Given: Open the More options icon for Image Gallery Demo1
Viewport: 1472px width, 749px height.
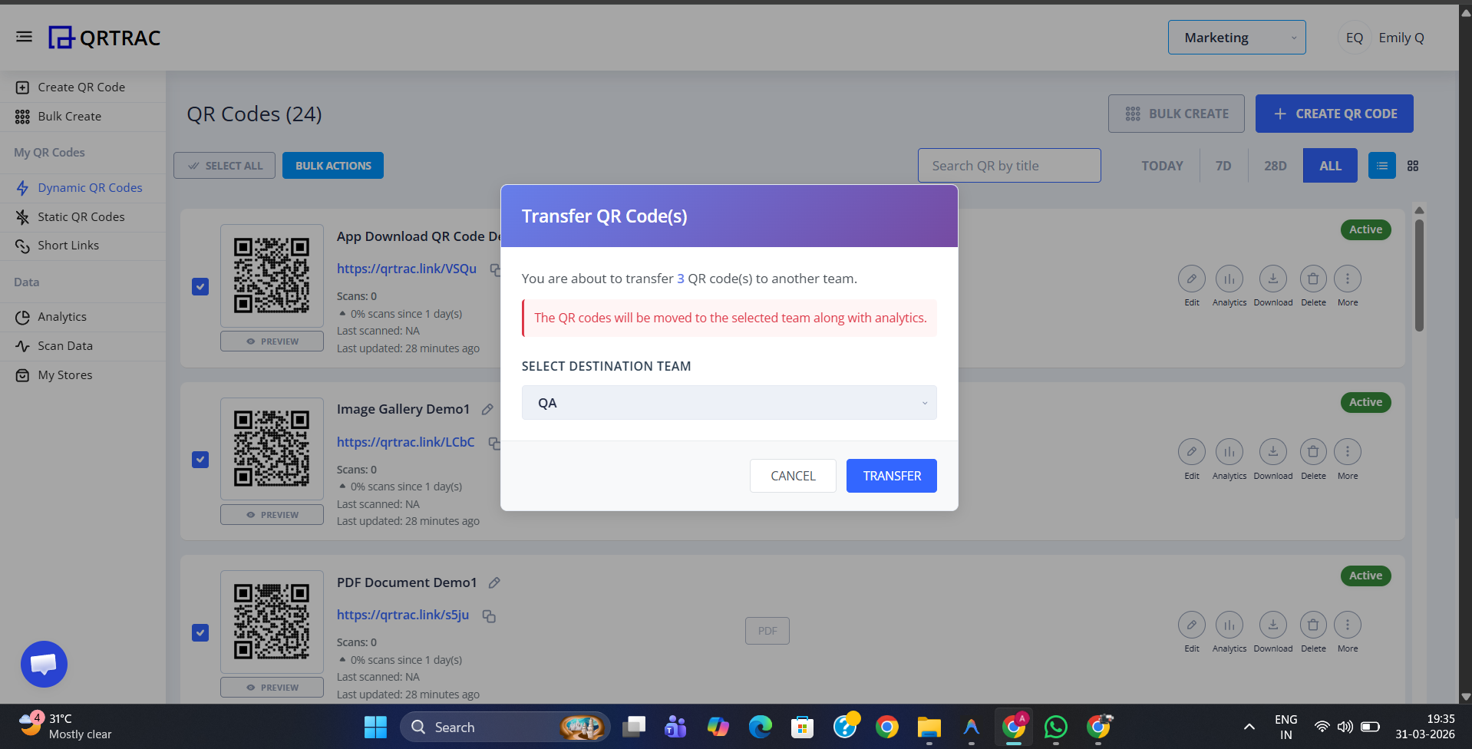Looking at the screenshot, I should 1348,452.
